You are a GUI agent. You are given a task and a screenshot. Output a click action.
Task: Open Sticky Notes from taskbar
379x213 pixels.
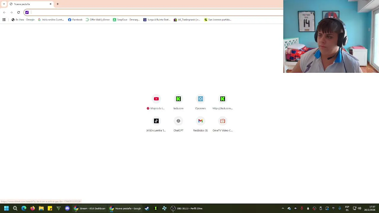coord(50,208)
